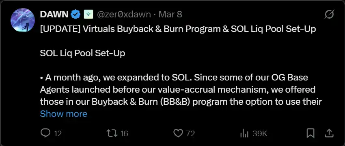Like the post with the heart icon

(178, 133)
